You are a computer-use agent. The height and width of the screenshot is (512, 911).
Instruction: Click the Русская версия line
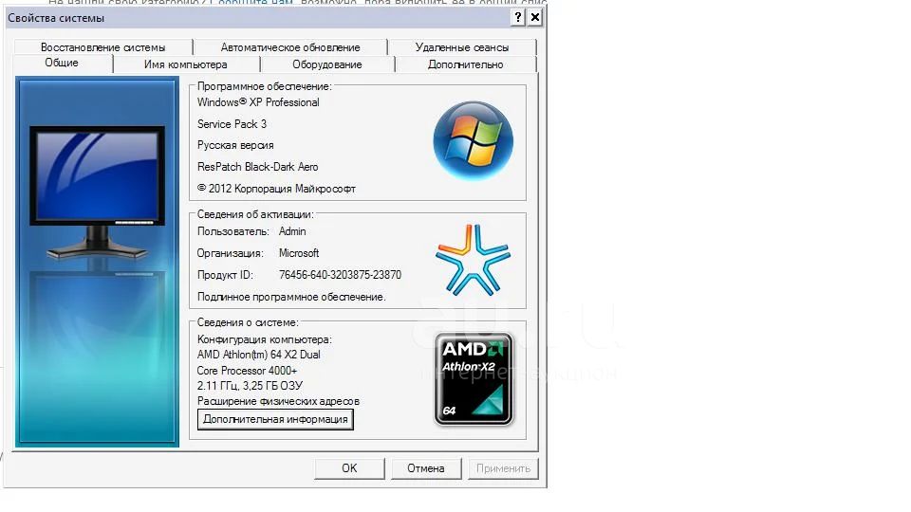coord(235,145)
